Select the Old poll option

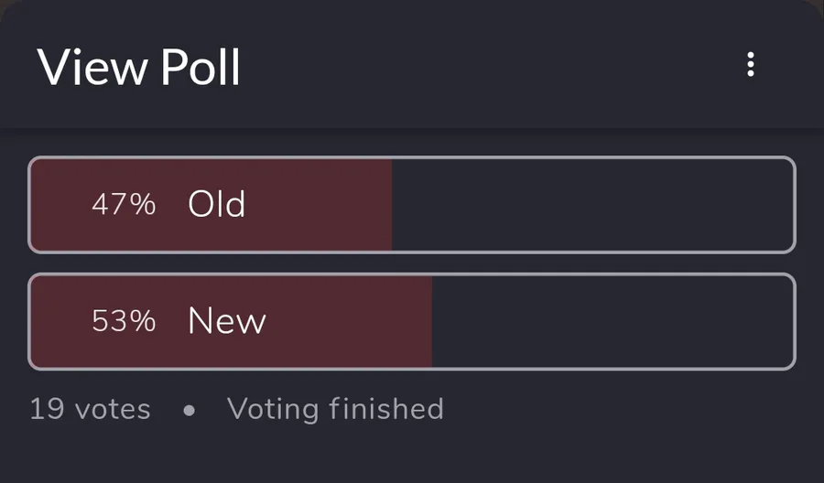coord(412,205)
